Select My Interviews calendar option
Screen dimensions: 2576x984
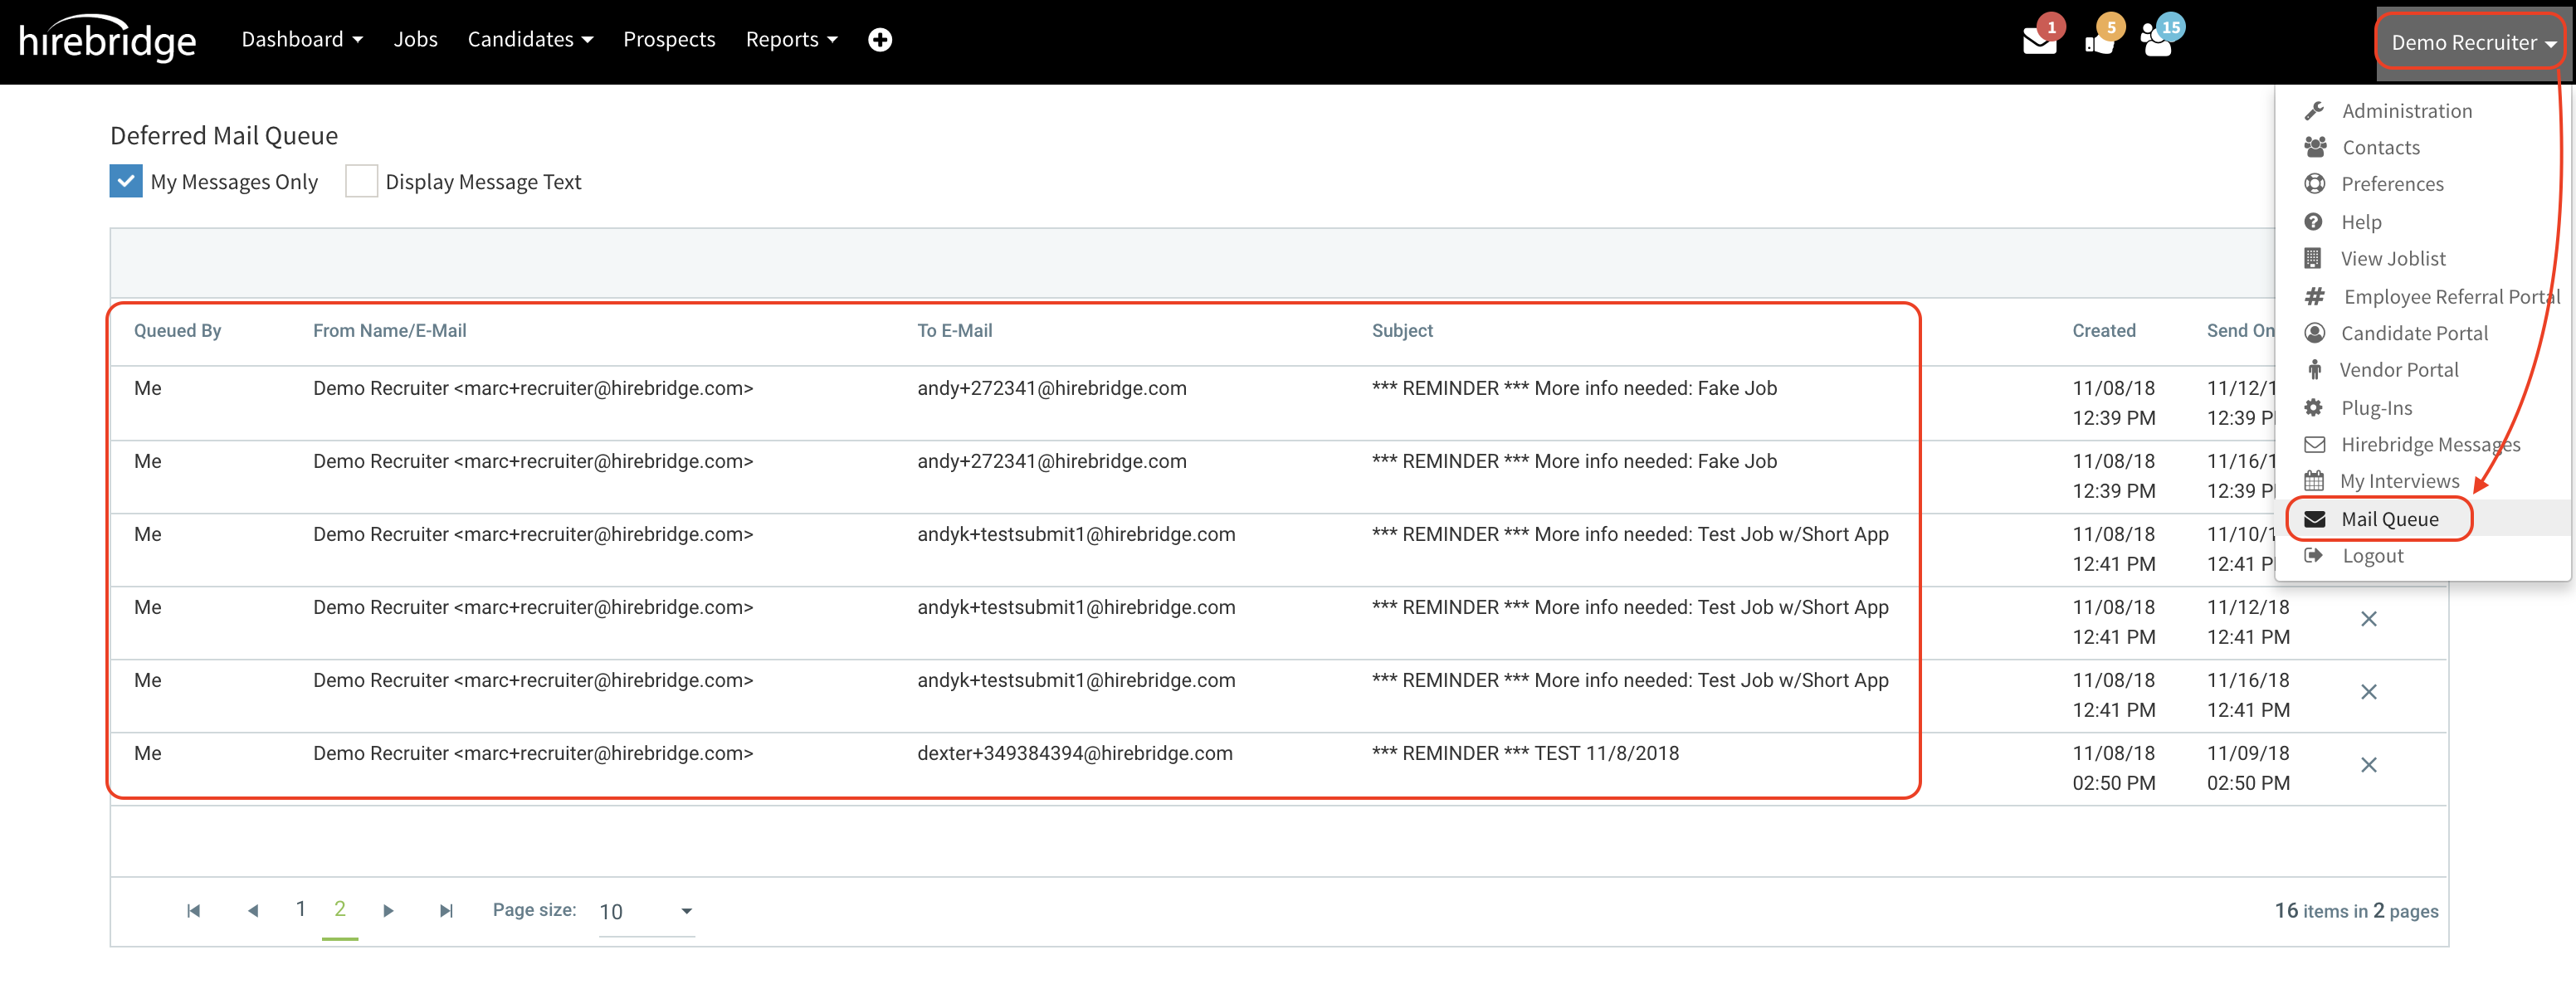point(2398,481)
